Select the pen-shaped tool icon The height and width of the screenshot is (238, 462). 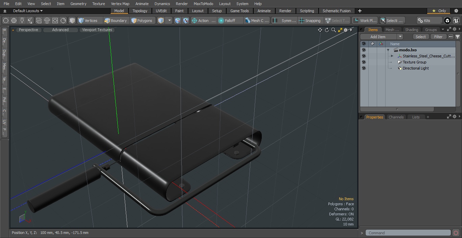click(22, 21)
